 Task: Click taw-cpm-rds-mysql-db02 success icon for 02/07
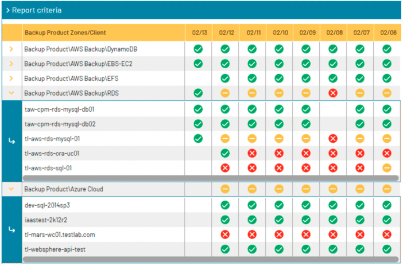pos(360,124)
